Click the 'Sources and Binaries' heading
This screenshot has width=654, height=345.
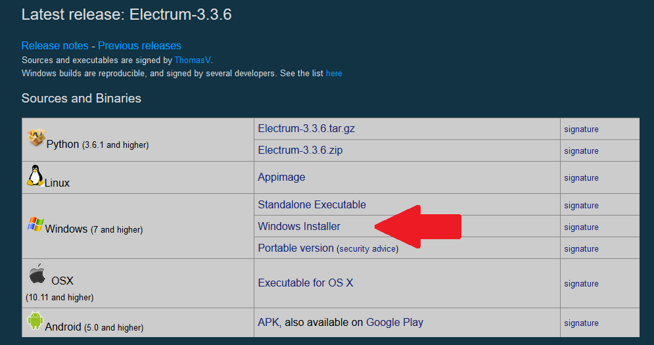(x=82, y=99)
